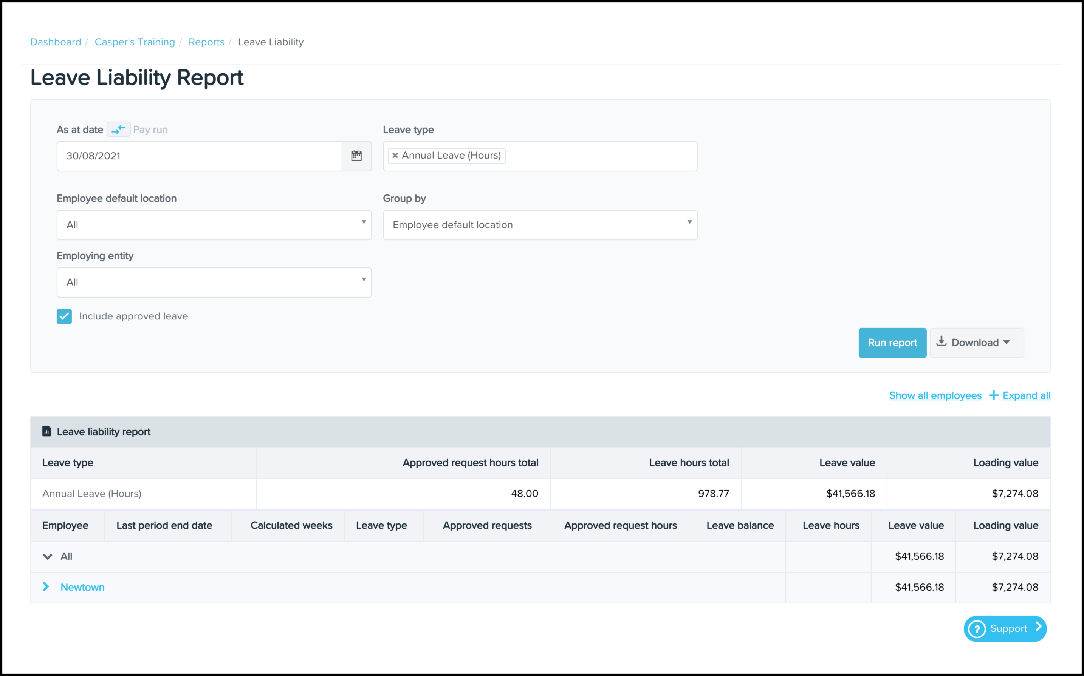Open the Download menu button

(x=976, y=343)
